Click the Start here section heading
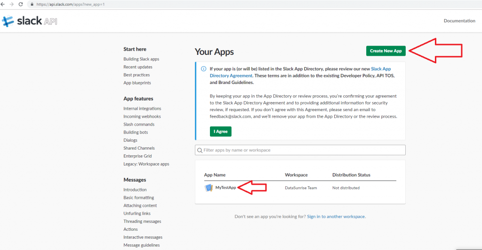 click(135, 49)
